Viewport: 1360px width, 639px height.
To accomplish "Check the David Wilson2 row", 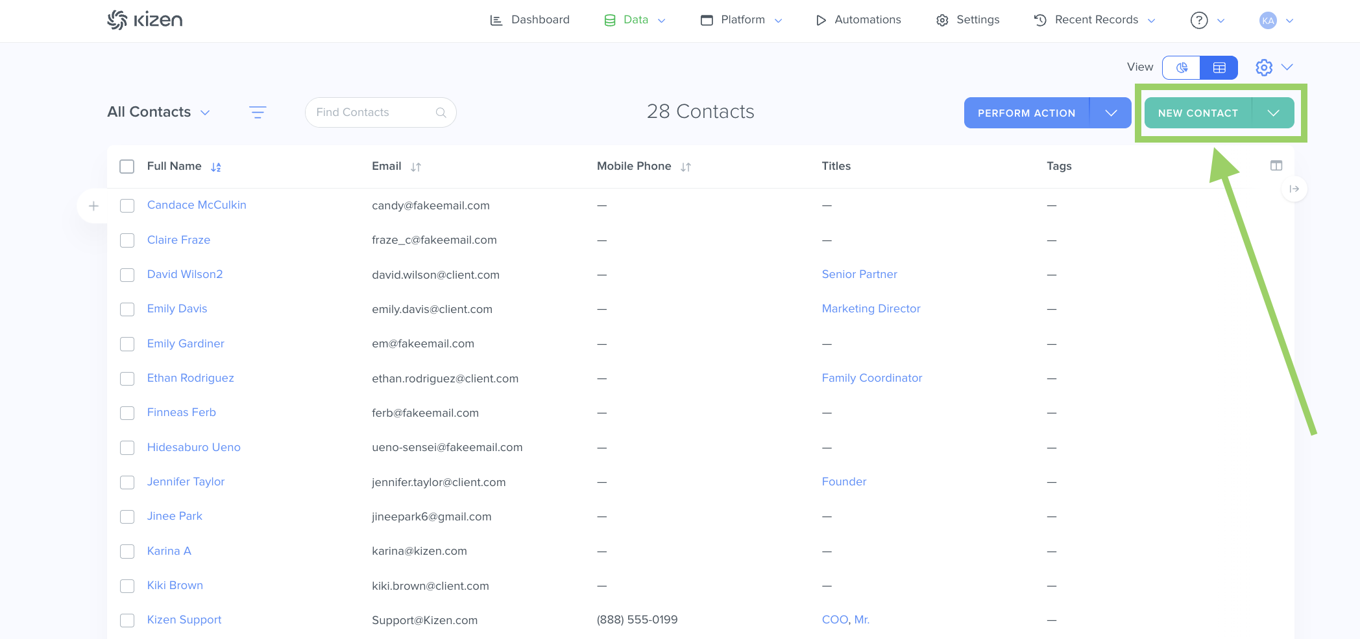I will tap(127, 275).
